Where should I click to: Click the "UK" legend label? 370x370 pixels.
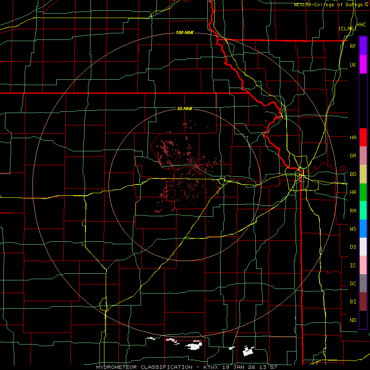click(353, 65)
